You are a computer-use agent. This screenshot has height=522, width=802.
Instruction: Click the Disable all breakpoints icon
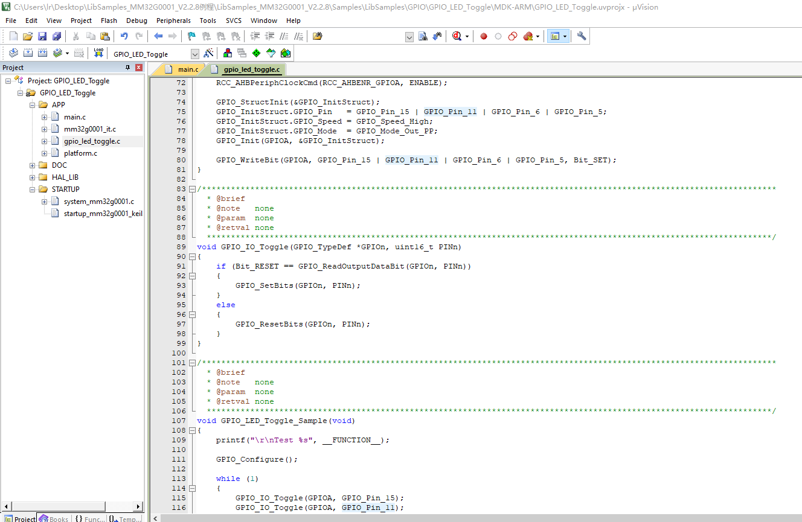coord(513,36)
